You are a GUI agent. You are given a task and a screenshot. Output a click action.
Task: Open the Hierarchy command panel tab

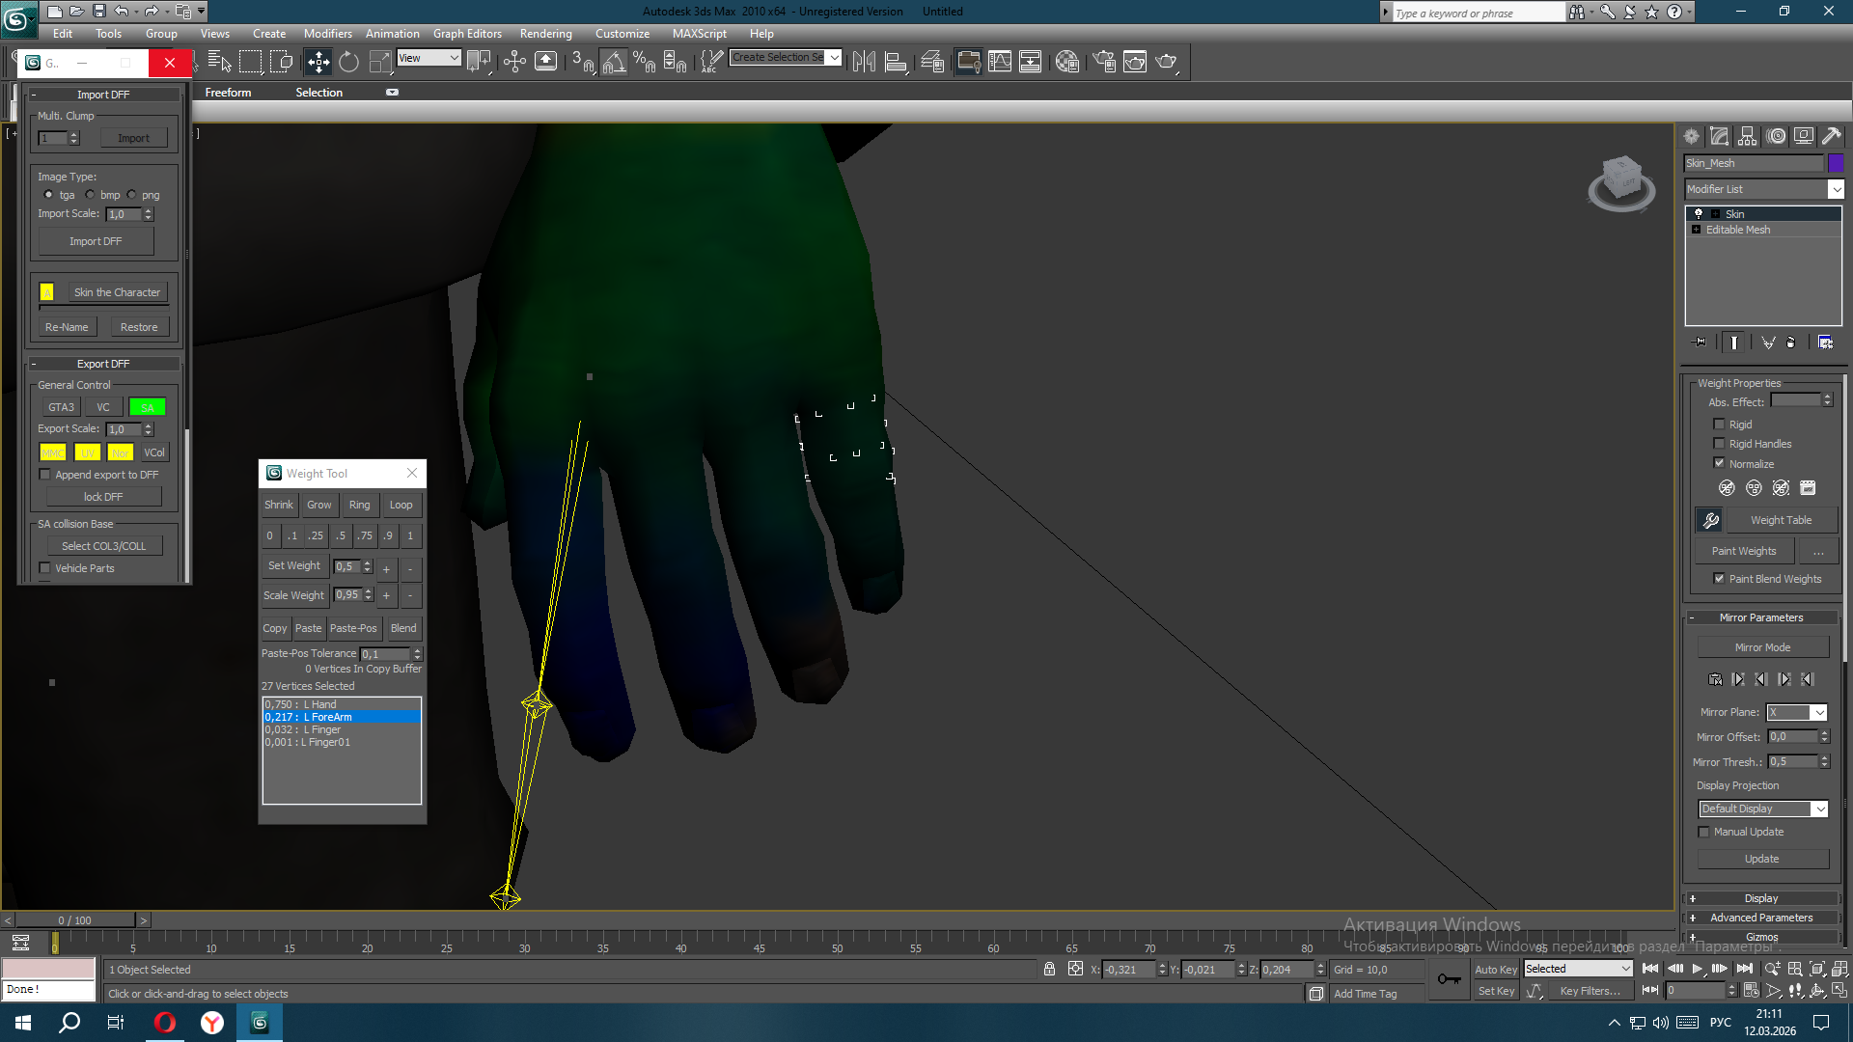click(x=1748, y=136)
